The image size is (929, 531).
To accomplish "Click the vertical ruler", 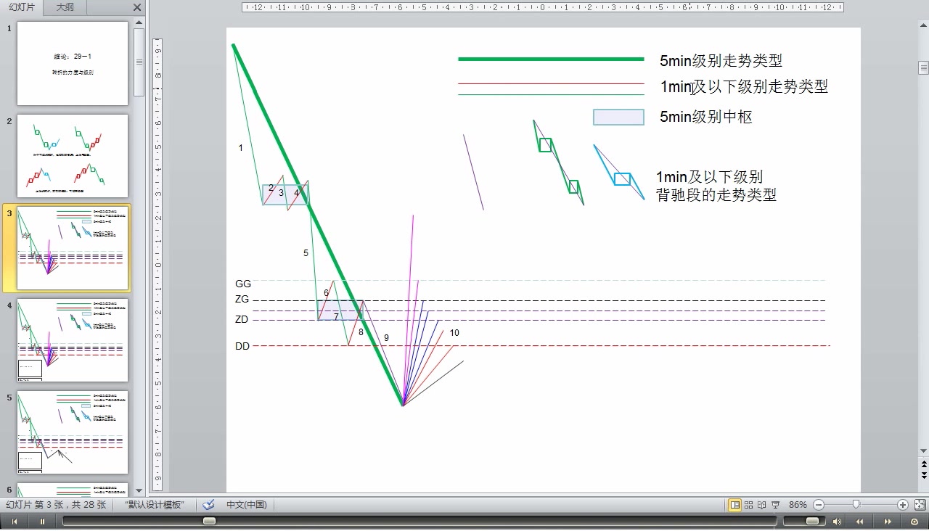I will [157, 265].
